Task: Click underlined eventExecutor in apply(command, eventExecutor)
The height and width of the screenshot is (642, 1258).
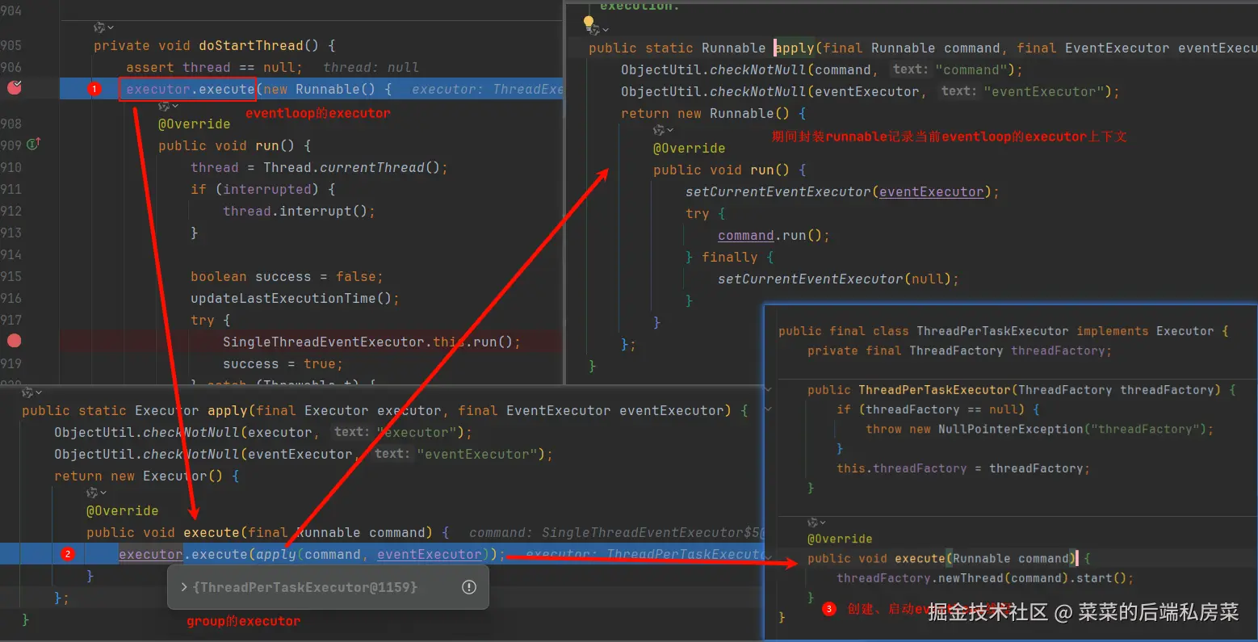Action: 430,554
